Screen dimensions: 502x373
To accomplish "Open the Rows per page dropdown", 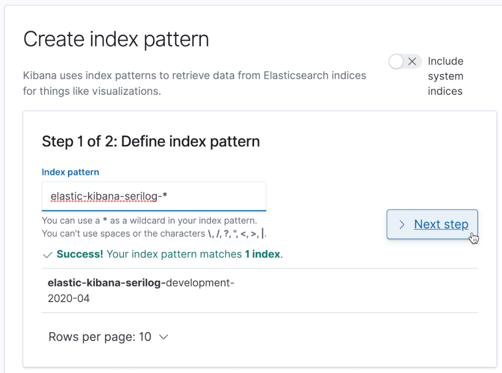I will [108, 337].
